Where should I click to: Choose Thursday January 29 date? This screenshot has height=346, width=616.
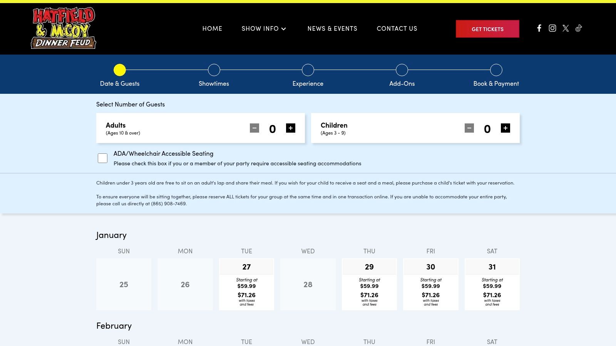click(369, 284)
